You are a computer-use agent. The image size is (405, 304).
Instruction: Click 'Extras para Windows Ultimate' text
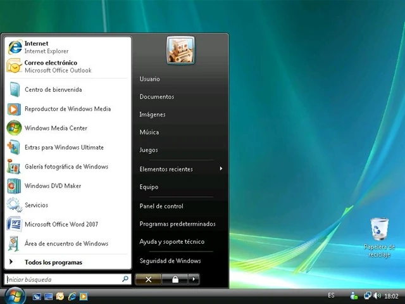pos(64,148)
